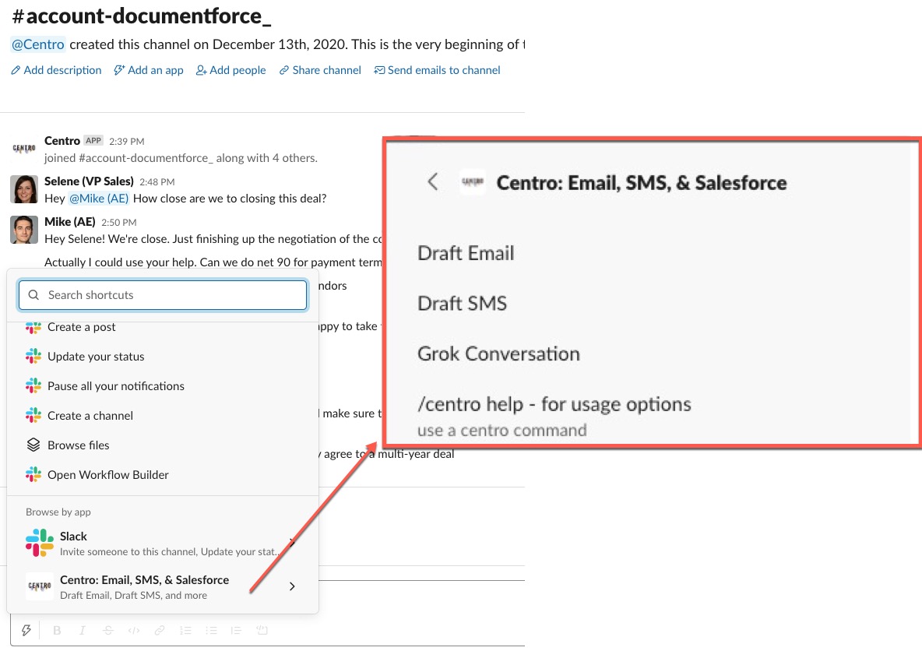The width and height of the screenshot is (922, 658).
Task: Click the #account-documentforce_ channel title
Action: tap(142, 16)
